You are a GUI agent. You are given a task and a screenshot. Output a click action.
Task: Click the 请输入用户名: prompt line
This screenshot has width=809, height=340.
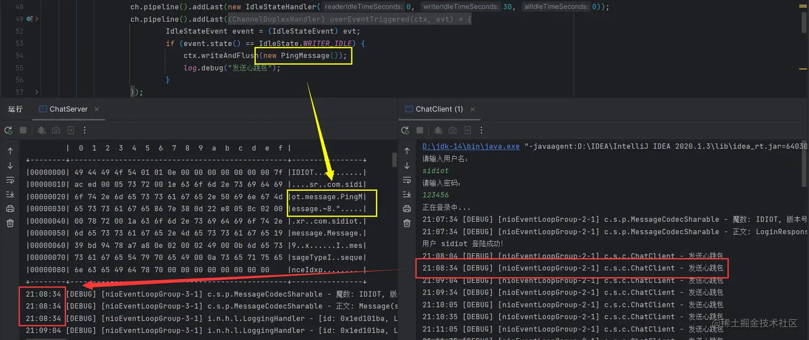(x=445, y=159)
